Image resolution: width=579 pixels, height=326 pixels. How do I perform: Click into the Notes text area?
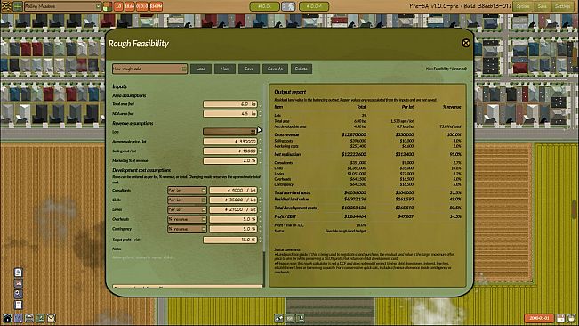point(187,268)
